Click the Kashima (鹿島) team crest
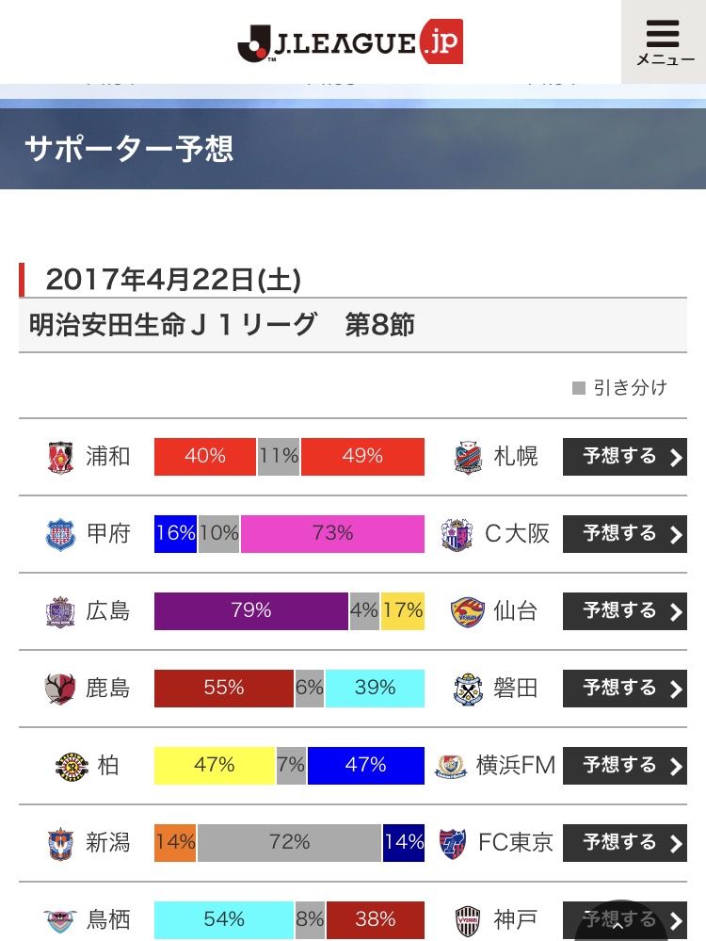 (60, 689)
